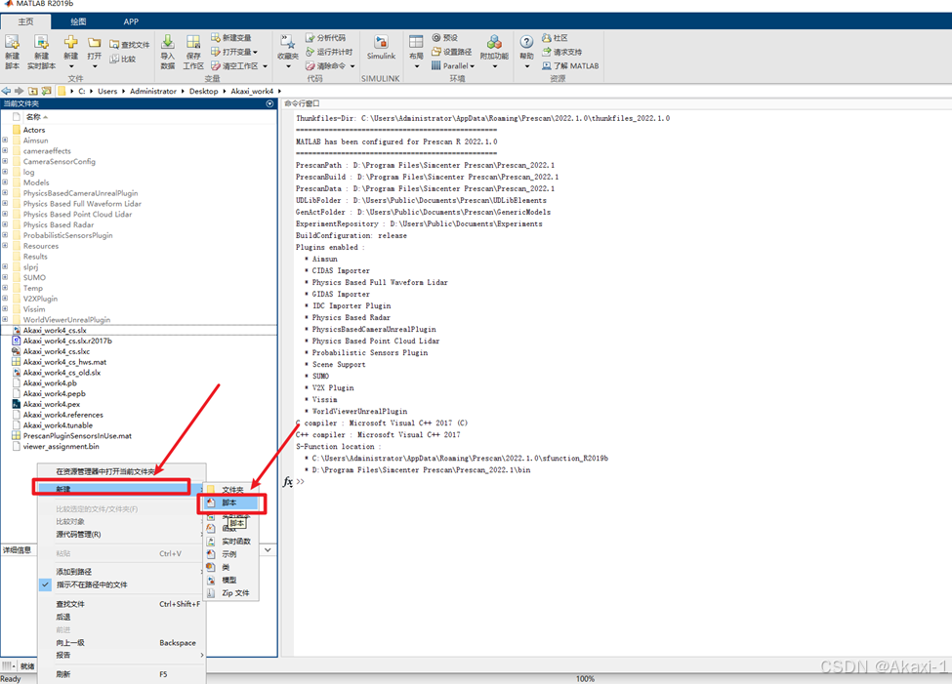Screen dimensions: 952x684
Task: Select file Akaxi_work4_cs.slx
Action: (55, 330)
